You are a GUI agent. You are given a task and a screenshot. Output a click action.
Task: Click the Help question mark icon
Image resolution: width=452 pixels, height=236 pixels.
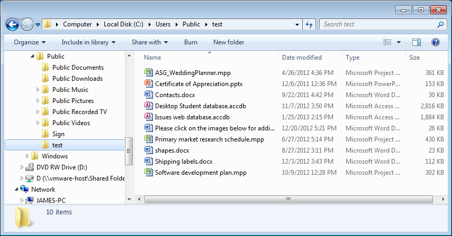(435, 42)
